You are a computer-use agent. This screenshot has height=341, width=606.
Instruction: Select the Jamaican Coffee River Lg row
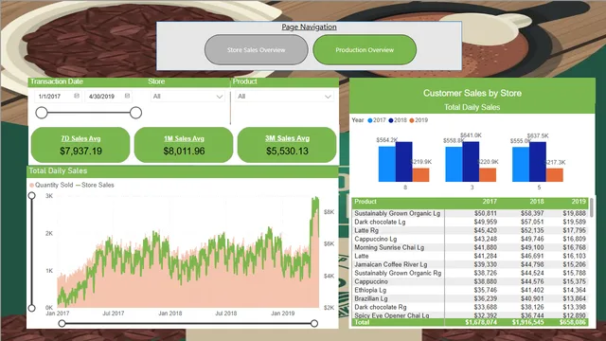[x=470, y=264]
